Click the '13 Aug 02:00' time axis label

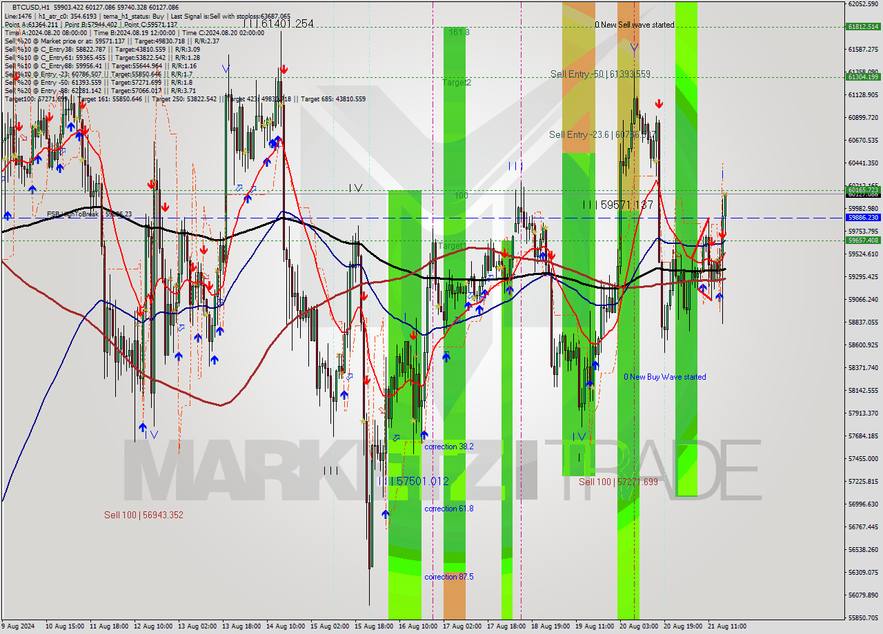197,627
